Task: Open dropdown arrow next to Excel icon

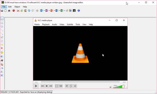Action: coord(64,11)
